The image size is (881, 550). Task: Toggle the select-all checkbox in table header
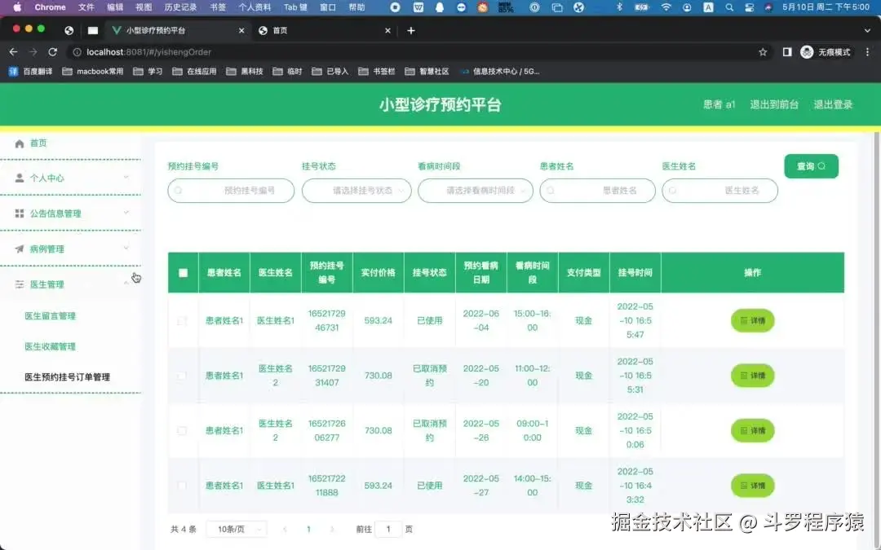184,273
